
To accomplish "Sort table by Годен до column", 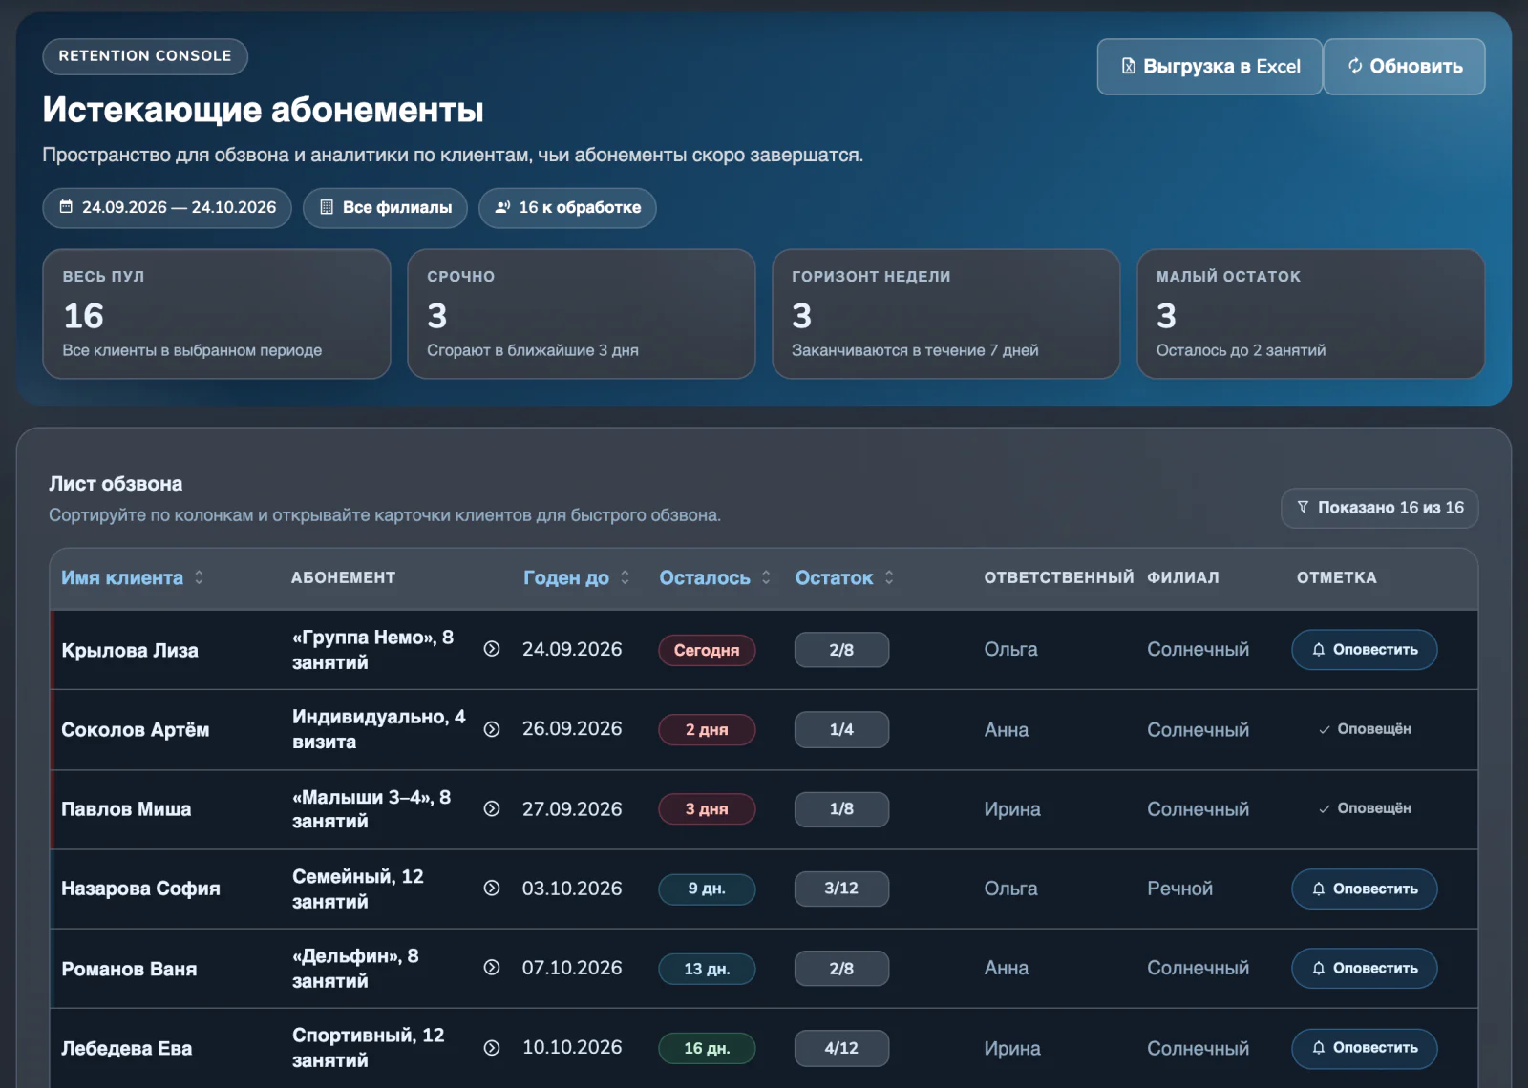I will tap(566, 577).
